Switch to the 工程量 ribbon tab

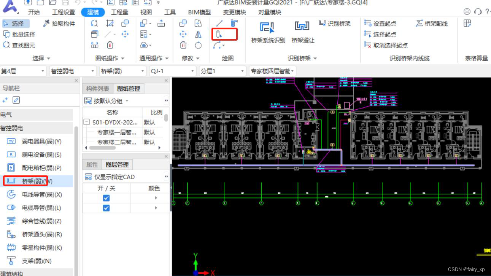[120, 12]
